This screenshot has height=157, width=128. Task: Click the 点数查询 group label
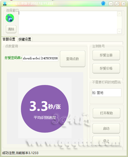pyautogui.click(x=11, y=46)
